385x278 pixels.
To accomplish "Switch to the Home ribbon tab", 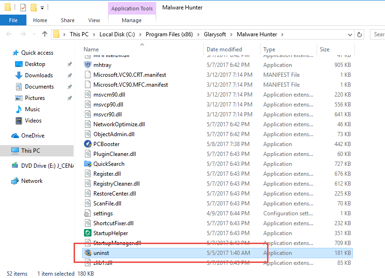I will 40,20.
